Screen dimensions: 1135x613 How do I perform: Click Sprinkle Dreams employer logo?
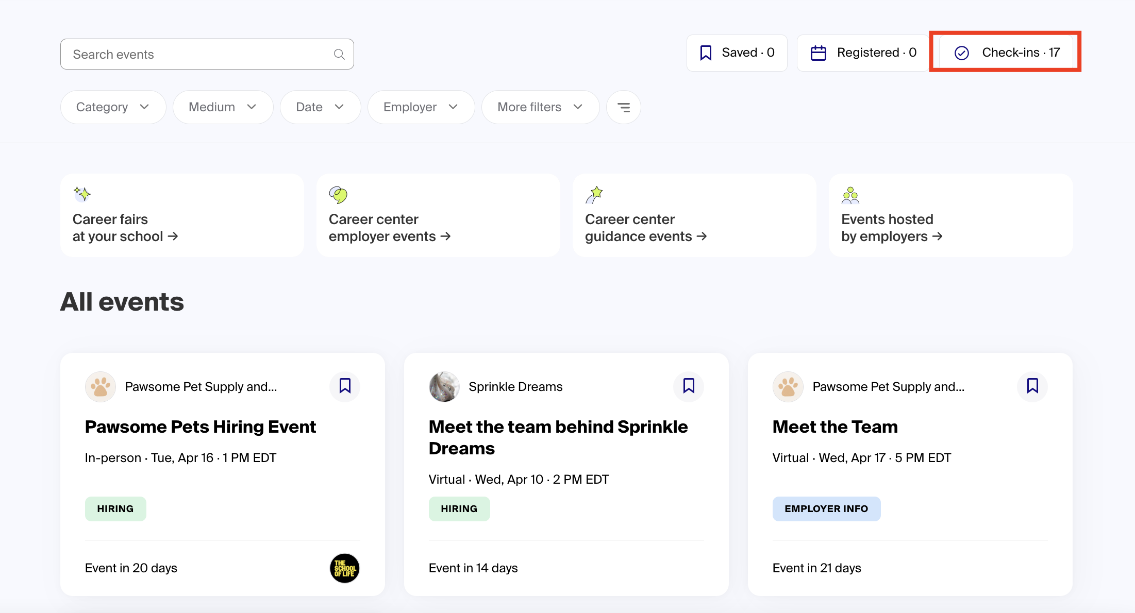click(444, 386)
